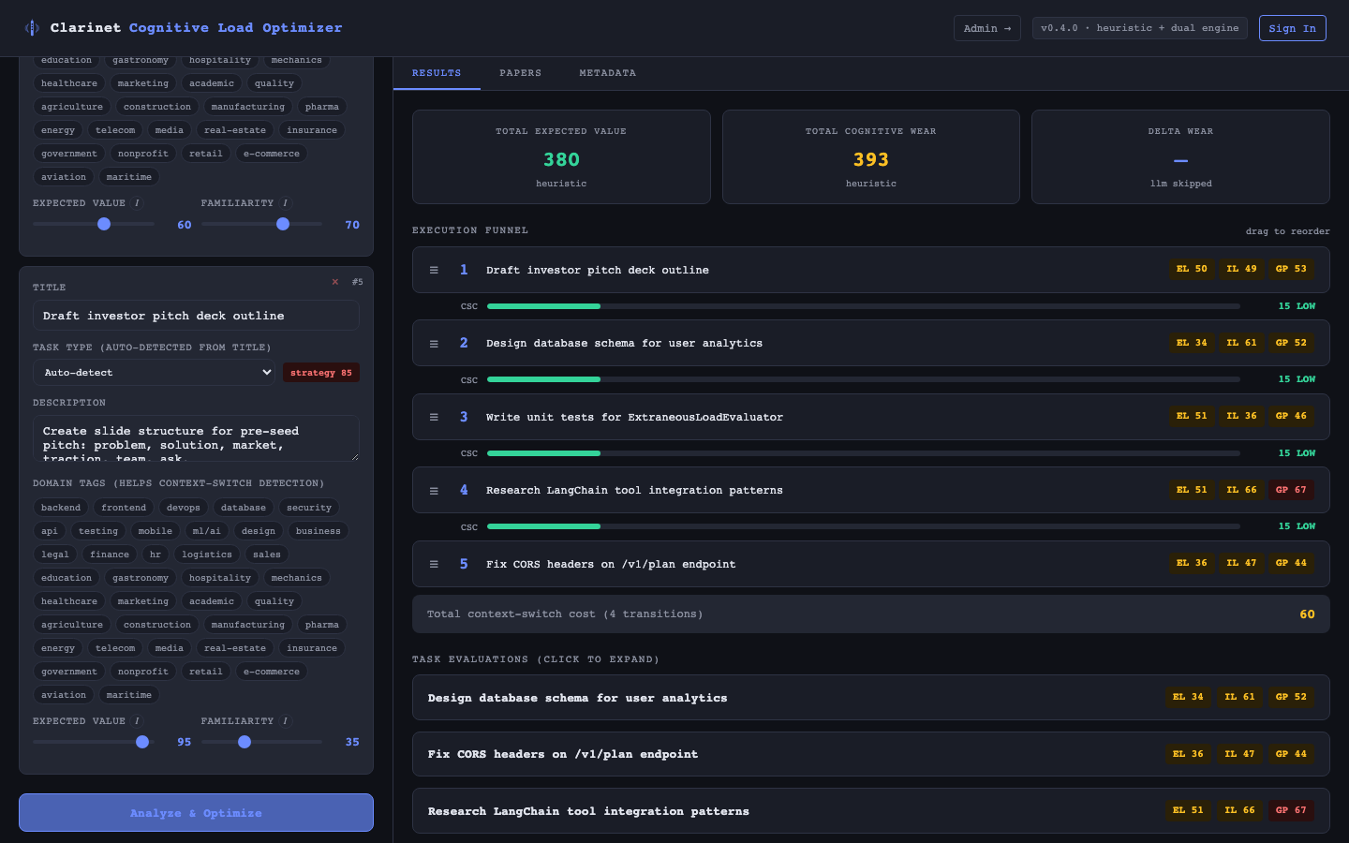Toggle the "e-commerce" domain tag

click(x=272, y=671)
